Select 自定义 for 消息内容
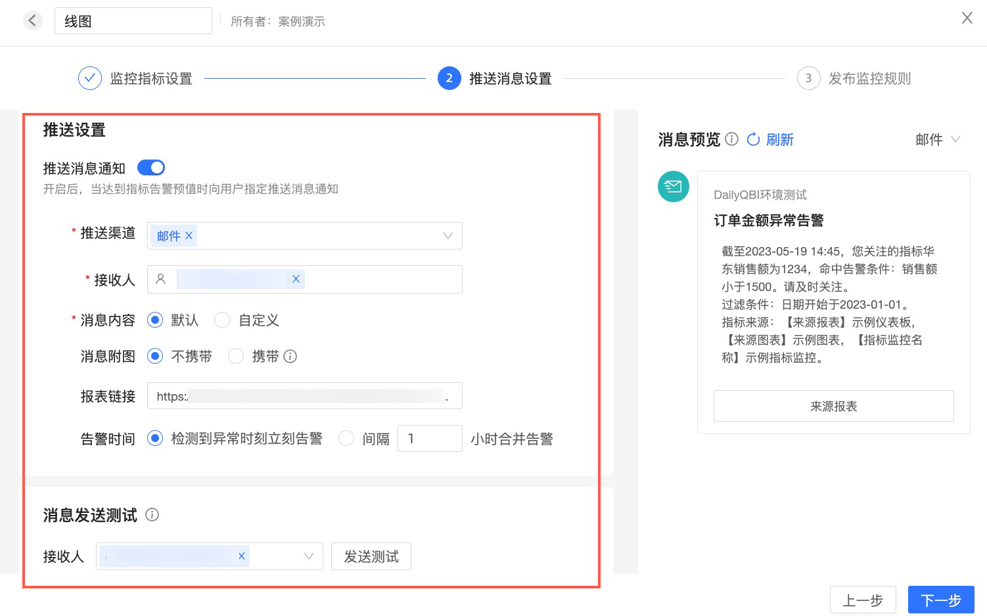Image resolution: width=987 pixels, height=616 pixels. 222,320
